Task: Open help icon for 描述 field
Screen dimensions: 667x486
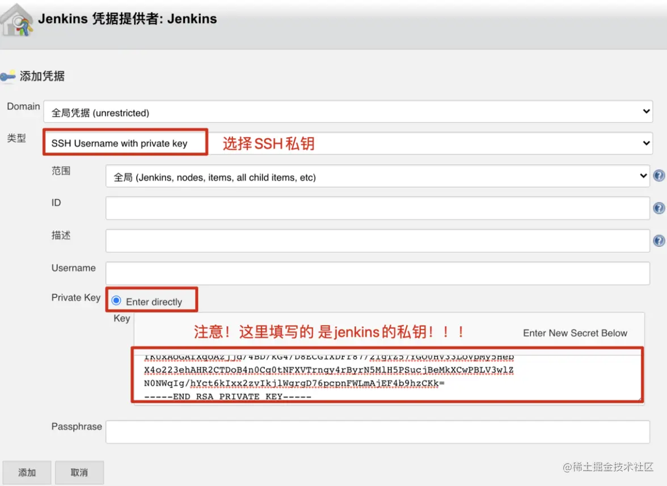Action: (658, 240)
